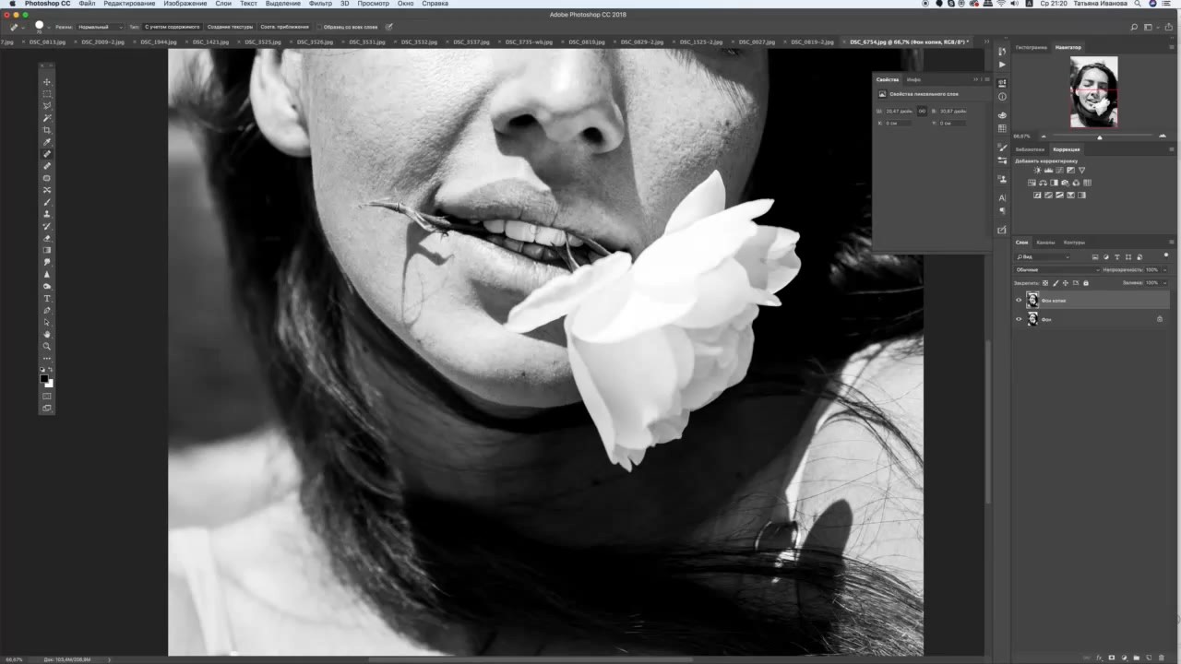
Task: Click the 'С учетом содержимого' type button
Action: [172, 27]
